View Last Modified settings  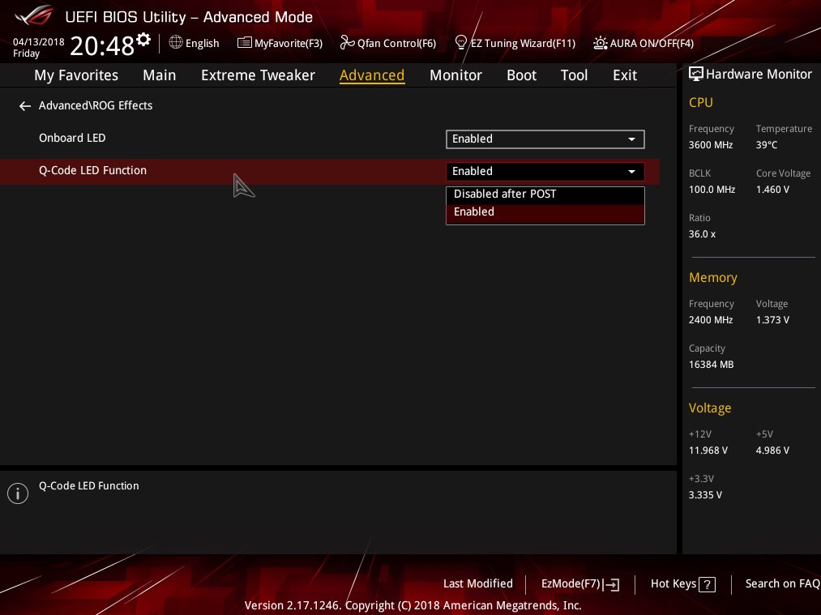point(478,583)
